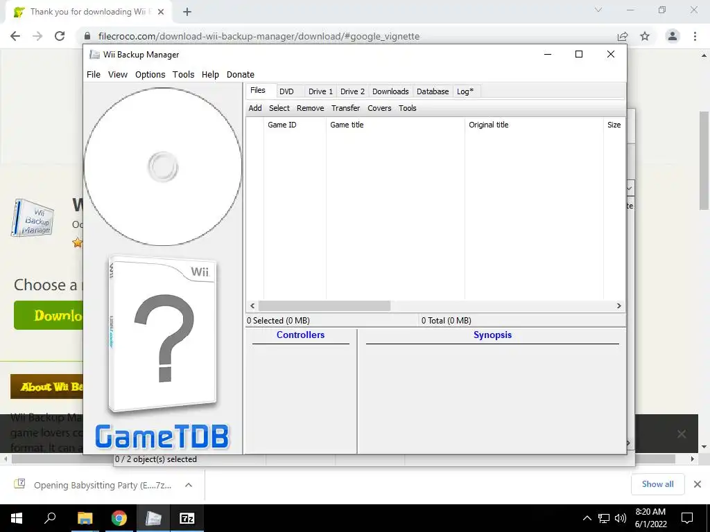Switch to the Drive 2 tab
710x532 pixels.
352,91
